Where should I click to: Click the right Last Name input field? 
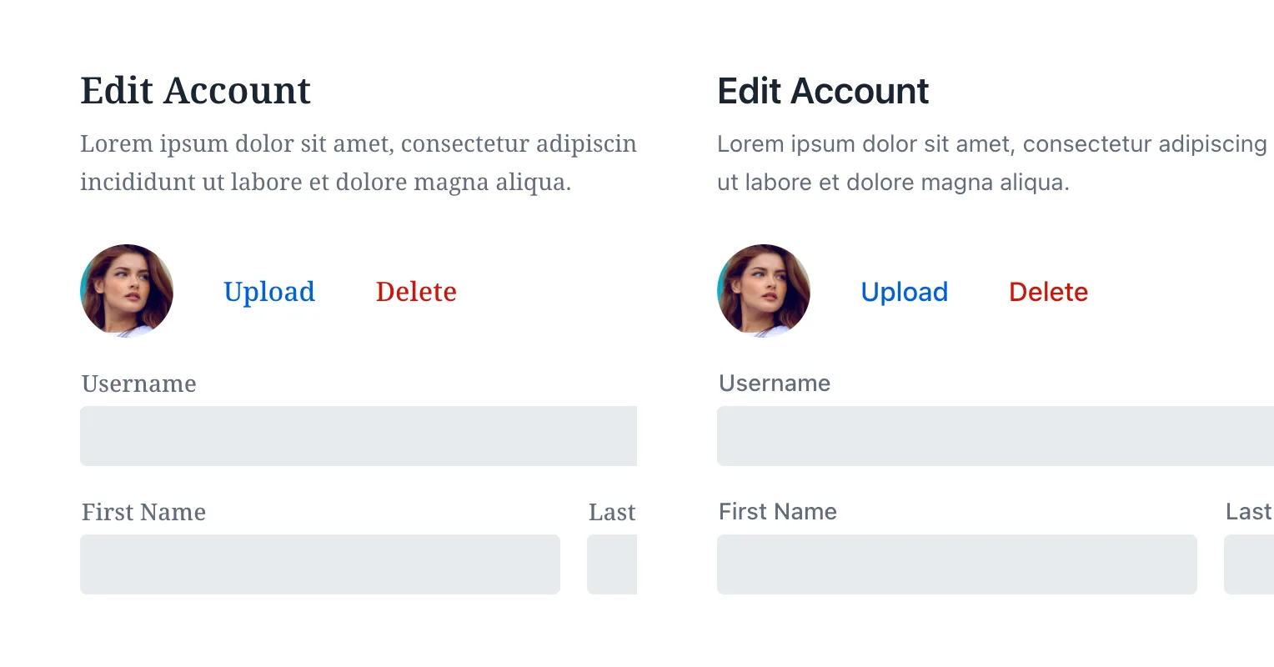point(1251,564)
